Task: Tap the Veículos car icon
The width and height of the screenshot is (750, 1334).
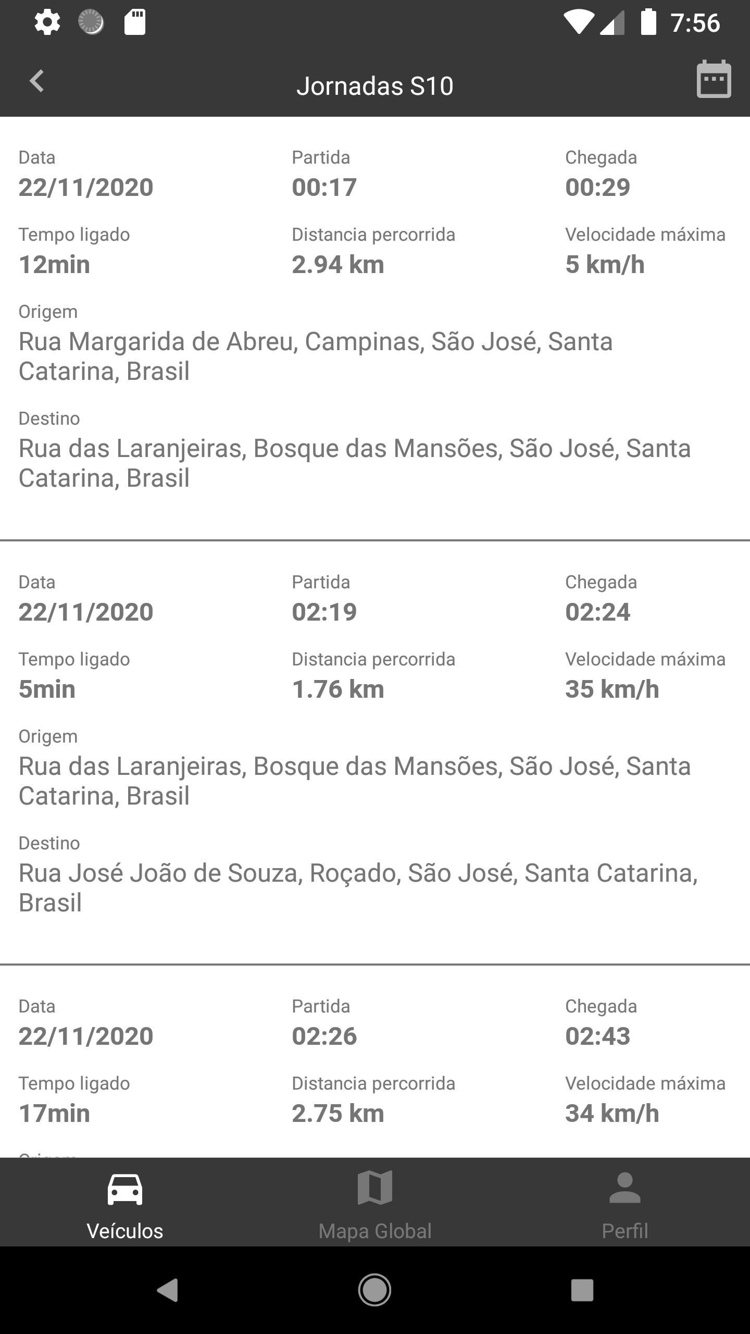Action: click(125, 1190)
